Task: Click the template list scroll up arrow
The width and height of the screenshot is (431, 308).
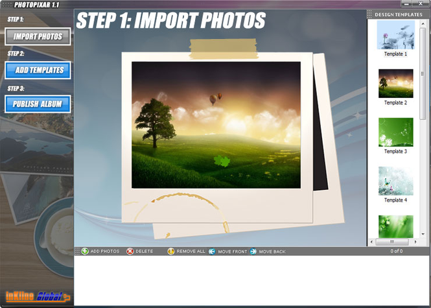Action: [423, 22]
